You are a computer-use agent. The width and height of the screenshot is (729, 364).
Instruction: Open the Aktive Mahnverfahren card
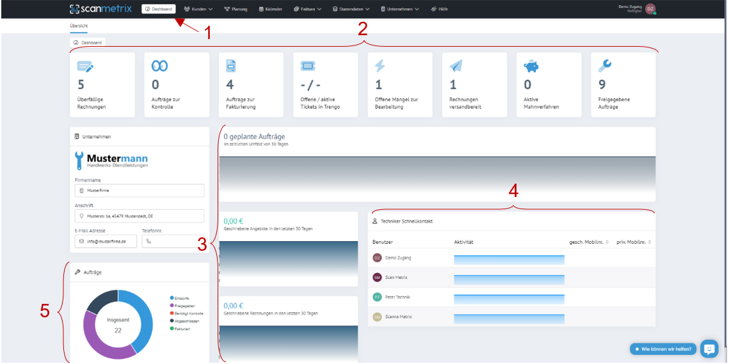point(549,84)
